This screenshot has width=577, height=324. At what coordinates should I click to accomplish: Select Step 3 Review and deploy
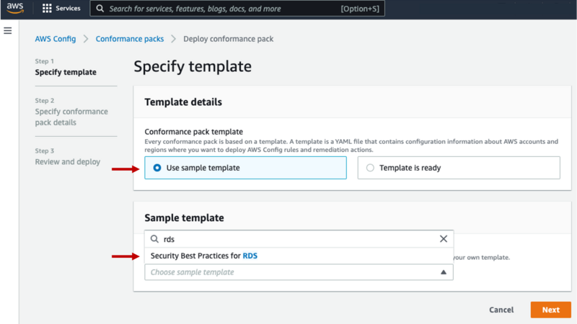click(67, 161)
